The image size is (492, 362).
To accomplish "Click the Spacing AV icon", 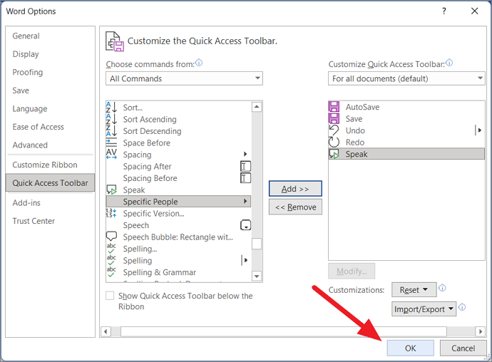I will [x=111, y=155].
